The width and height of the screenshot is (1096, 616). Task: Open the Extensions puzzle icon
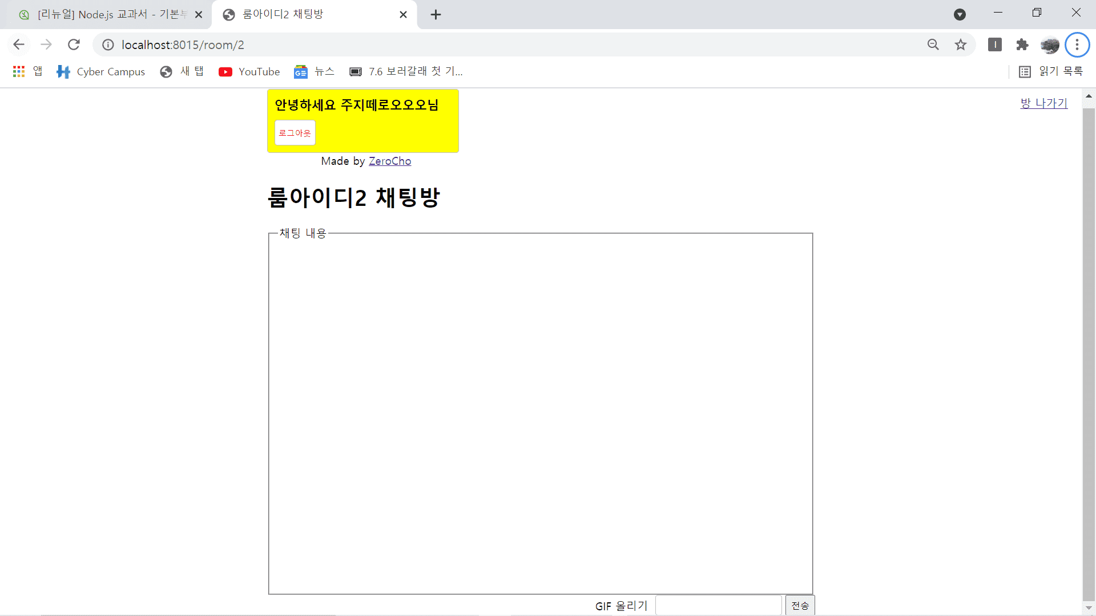tap(1022, 44)
